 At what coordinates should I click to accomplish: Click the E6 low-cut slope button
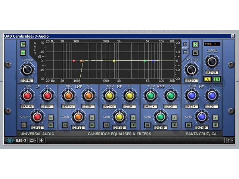[23, 44]
